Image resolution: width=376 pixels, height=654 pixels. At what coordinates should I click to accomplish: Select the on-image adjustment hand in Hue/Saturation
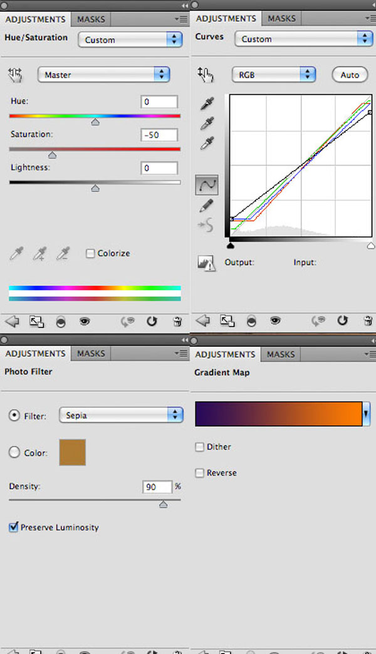click(x=15, y=75)
